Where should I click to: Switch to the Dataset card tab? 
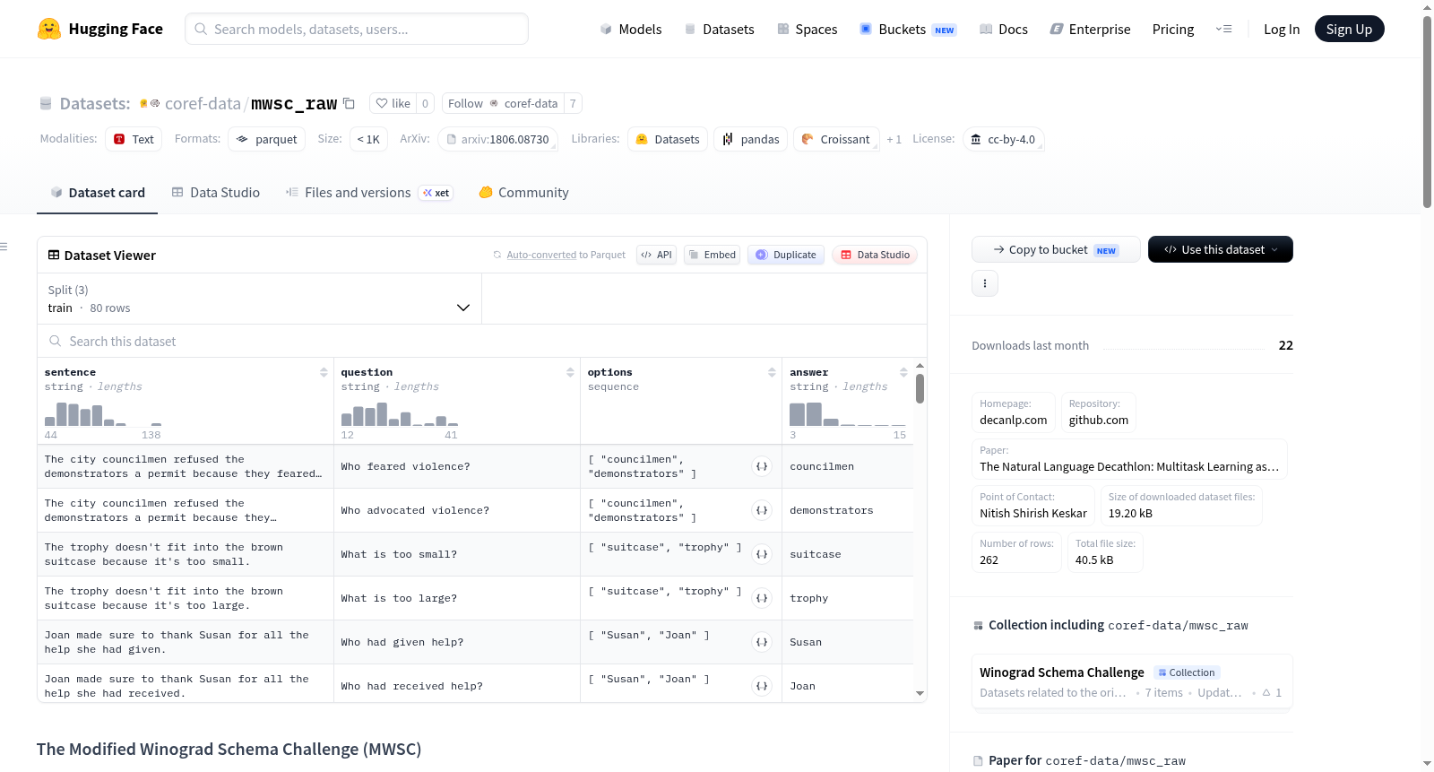(x=97, y=193)
